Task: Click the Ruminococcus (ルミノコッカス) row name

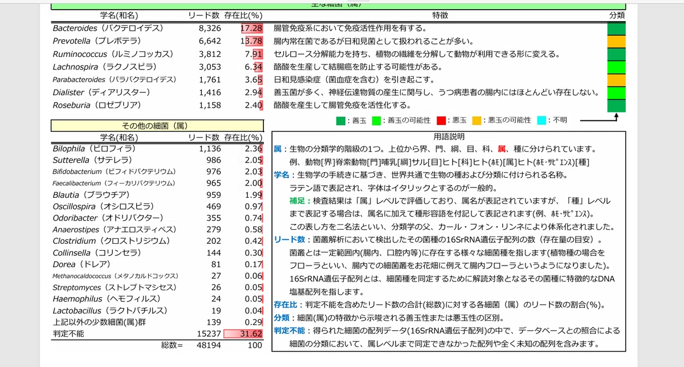Action: tap(112, 54)
